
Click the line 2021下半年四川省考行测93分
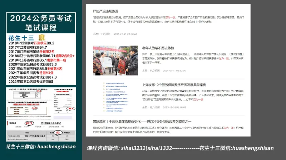point(31,73)
